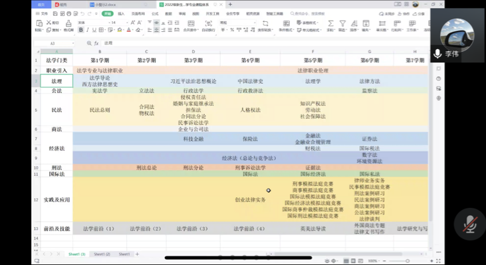The width and height of the screenshot is (486, 265).
Task: Toggle Underline formatting button
Action: pyautogui.click(x=94, y=30)
